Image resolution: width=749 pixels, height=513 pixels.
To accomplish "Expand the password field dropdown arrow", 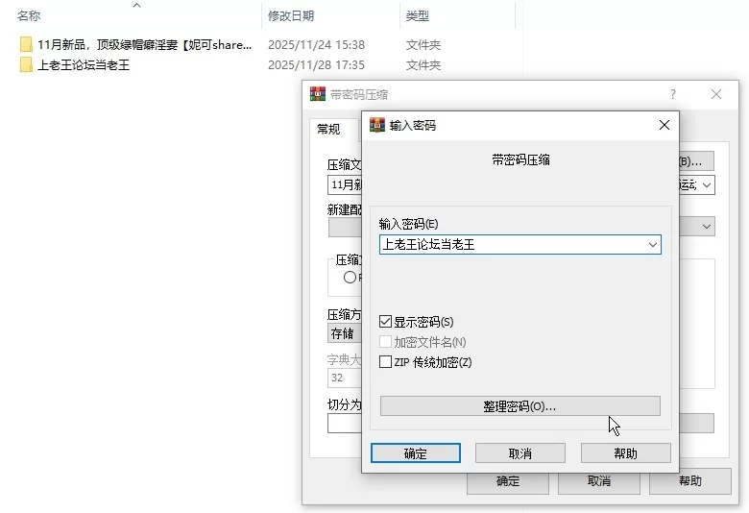I will coord(653,245).
